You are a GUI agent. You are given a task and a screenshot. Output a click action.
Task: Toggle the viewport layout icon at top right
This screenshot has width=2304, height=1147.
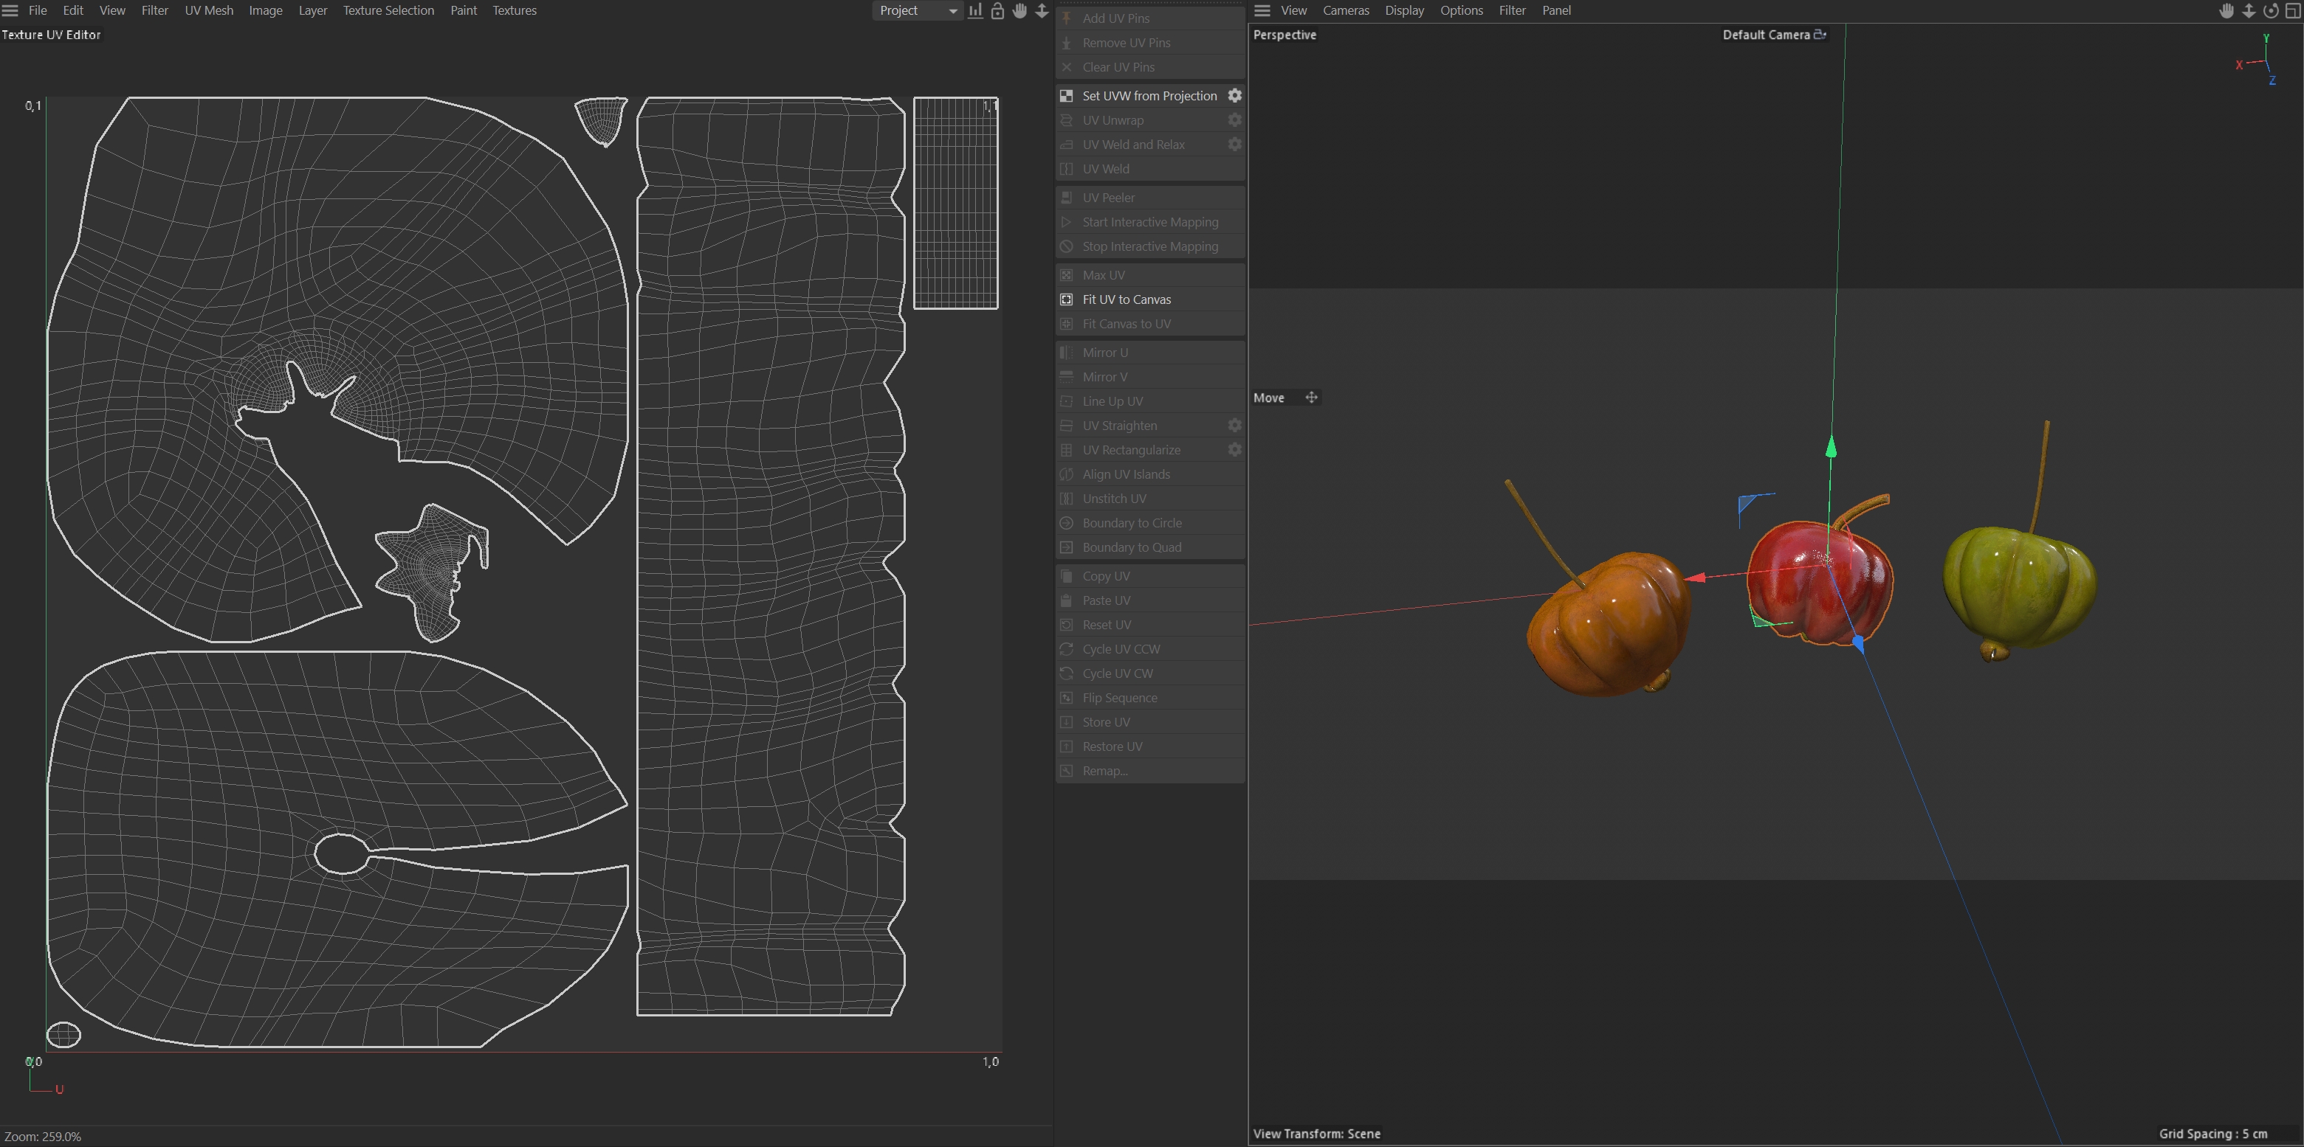[2292, 11]
